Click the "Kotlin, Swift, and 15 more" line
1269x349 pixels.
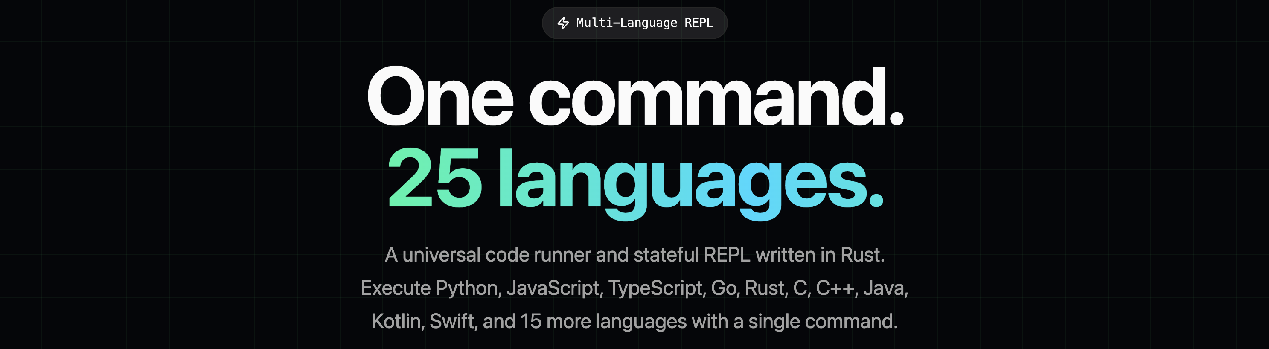pos(634,321)
